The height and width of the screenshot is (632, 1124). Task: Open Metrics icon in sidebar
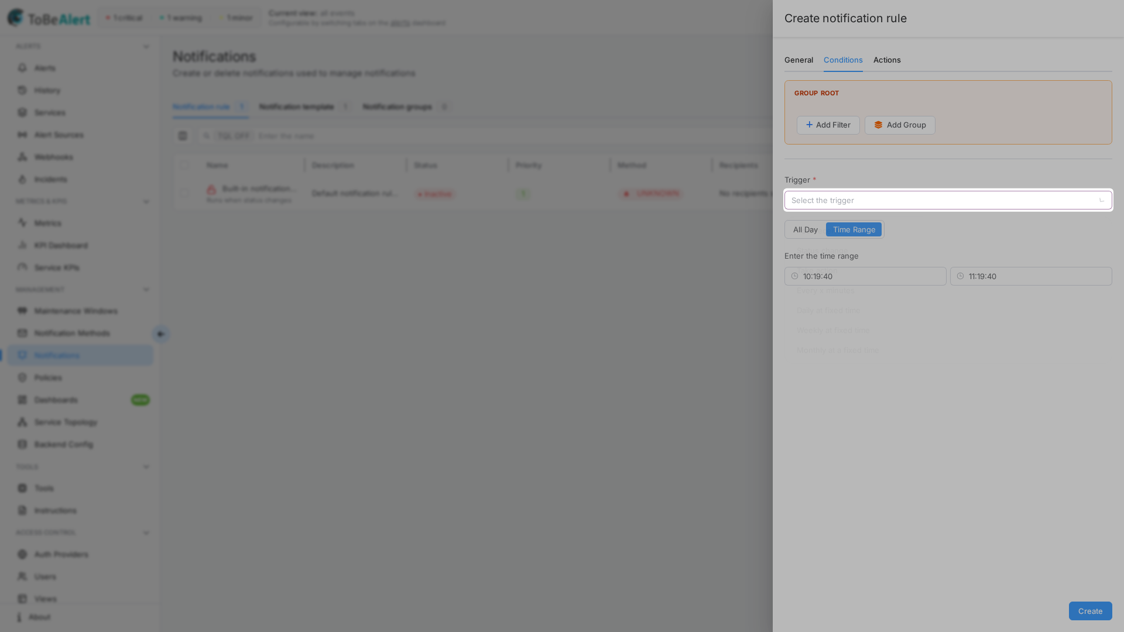click(x=22, y=223)
